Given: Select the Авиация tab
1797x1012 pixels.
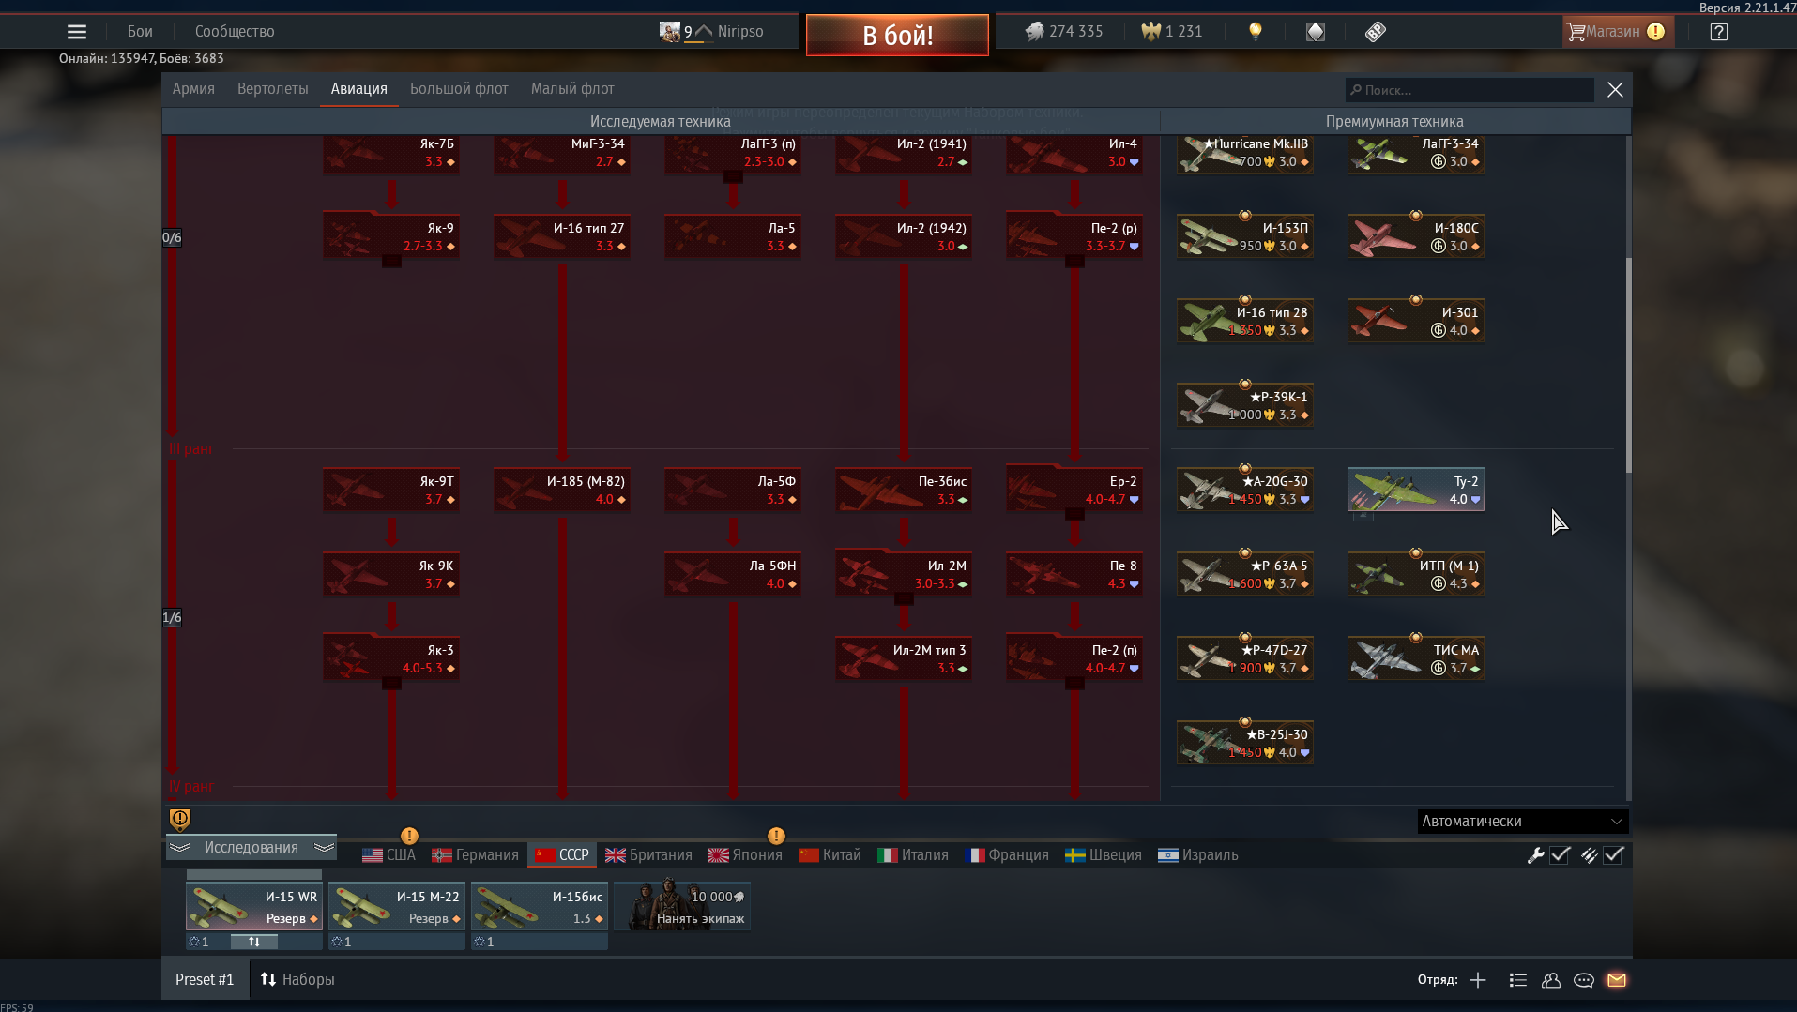Looking at the screenshot, I should tap(358, 89).
